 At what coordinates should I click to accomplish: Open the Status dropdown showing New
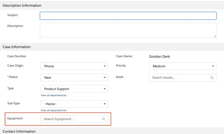coord(74,77)
